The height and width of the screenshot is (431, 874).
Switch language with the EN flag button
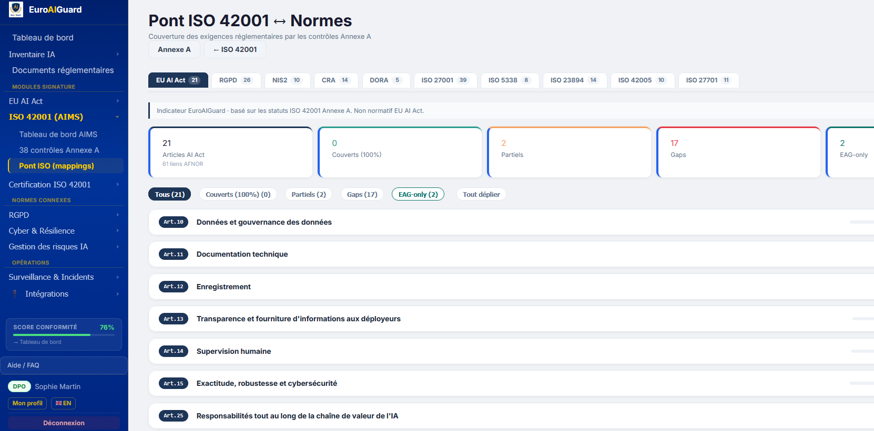tap(63, 403)
